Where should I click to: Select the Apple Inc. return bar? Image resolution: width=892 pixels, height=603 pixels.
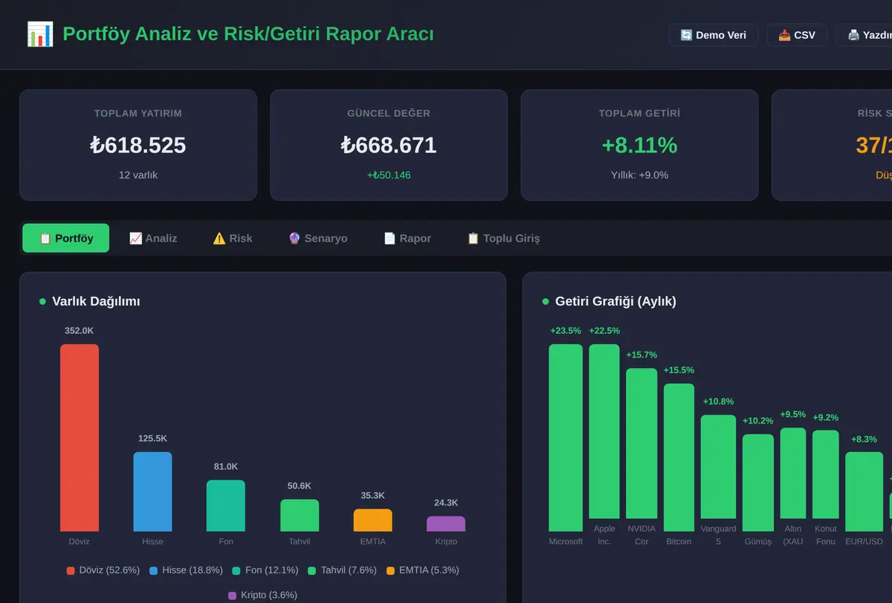point(604,431)
